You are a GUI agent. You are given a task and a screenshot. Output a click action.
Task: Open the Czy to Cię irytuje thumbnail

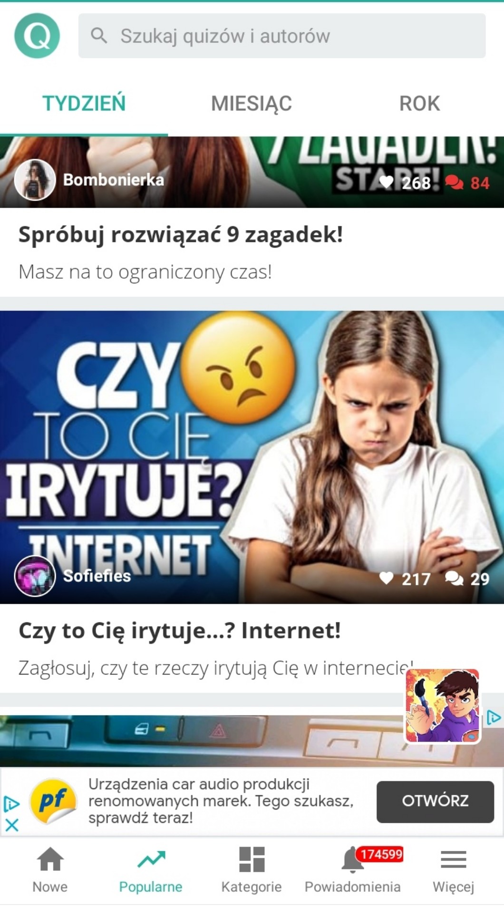coord(252,457)
